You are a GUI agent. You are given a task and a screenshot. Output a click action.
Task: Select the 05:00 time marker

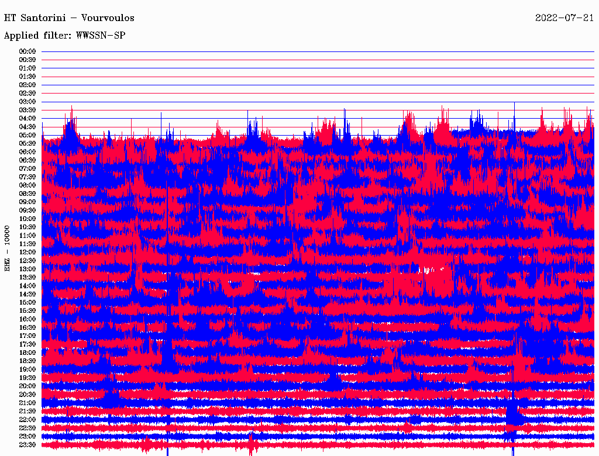coord(27,135)
